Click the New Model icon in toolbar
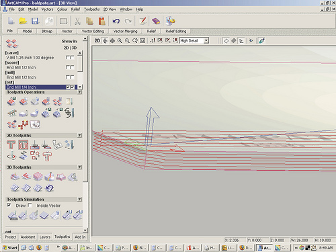Viewport: 336px width, 252px height. pos(11,21)
